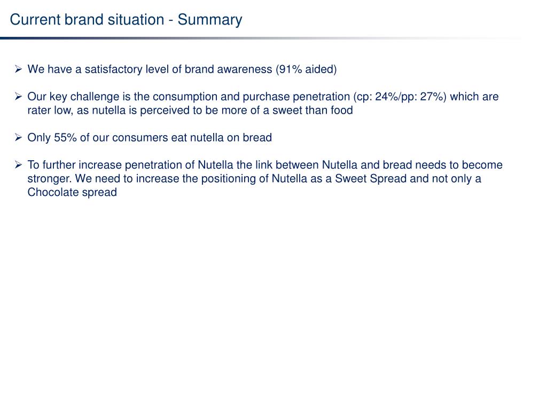
Task: Click the slide title 'Current brand situation - Summary'
Action: click(x=126, y=20)
